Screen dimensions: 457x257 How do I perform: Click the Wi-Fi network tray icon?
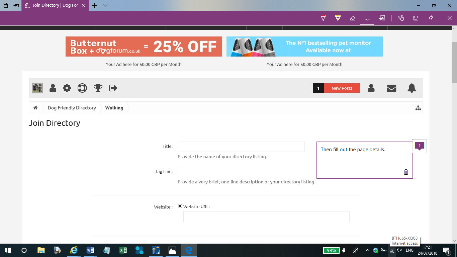[x=392, y=250]
